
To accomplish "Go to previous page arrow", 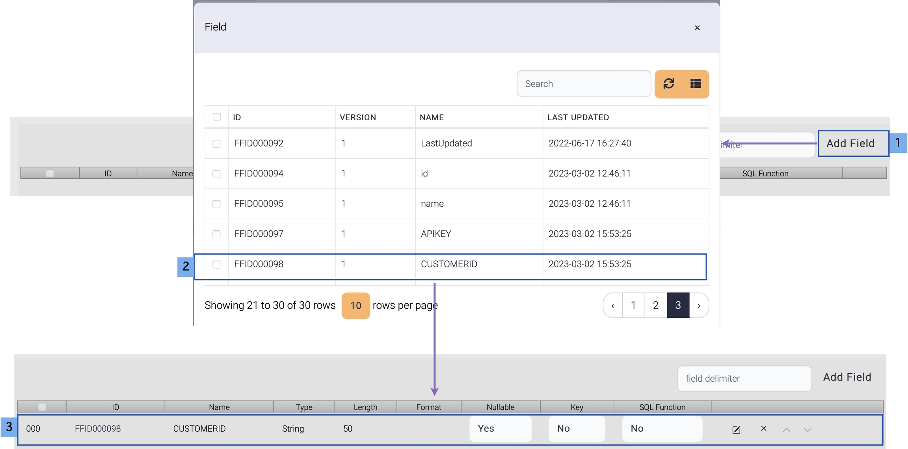I will pyautogui.click(x=613, y=305).
